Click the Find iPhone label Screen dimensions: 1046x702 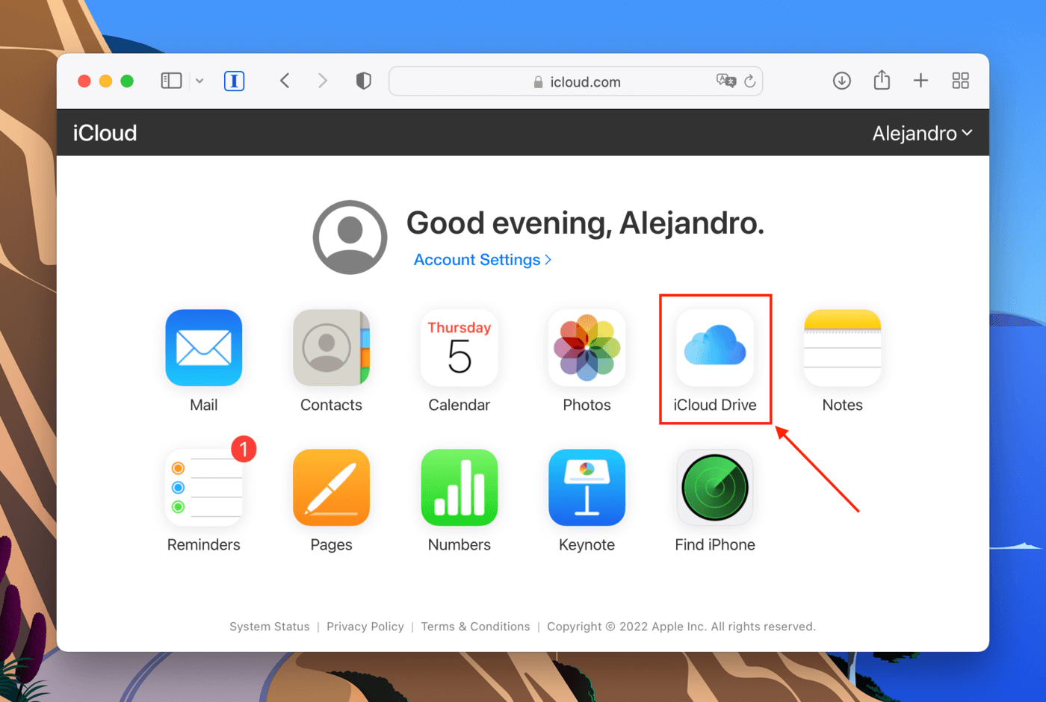(715, 544)
